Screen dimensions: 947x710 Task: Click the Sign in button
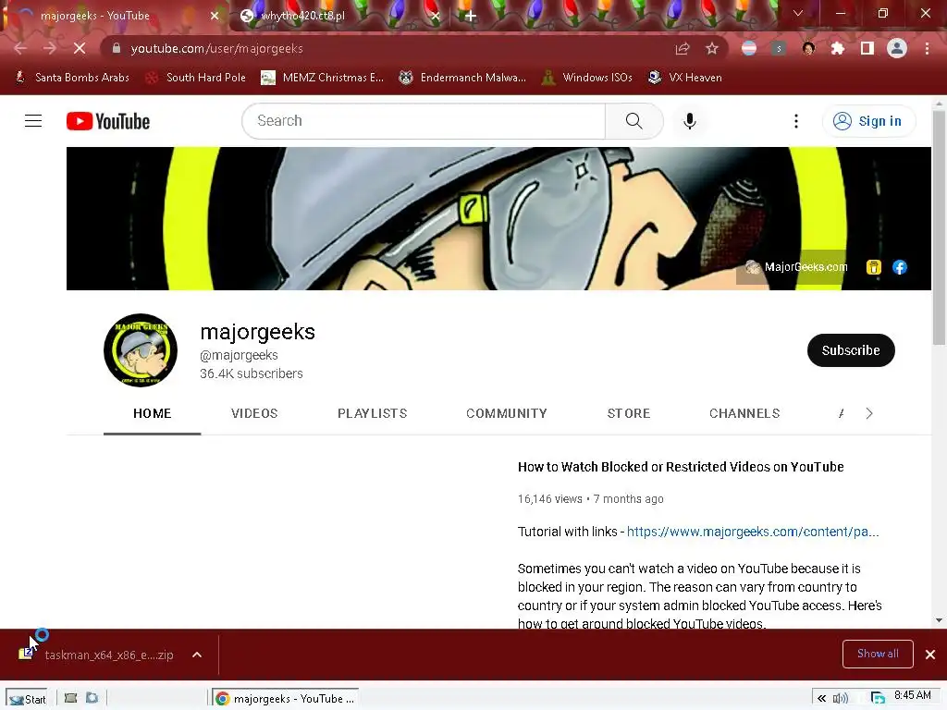[x=868, y=121]
